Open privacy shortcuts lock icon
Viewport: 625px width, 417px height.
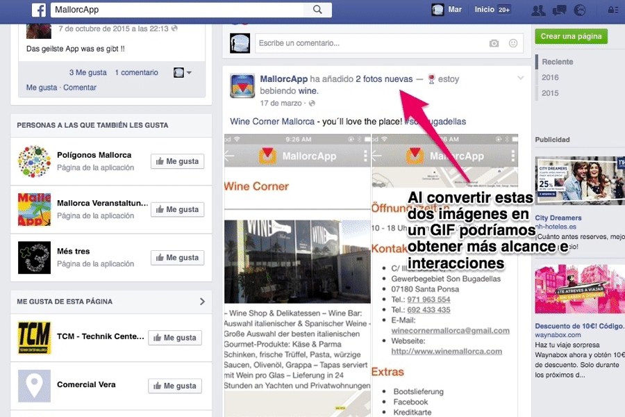pos(613,10)
